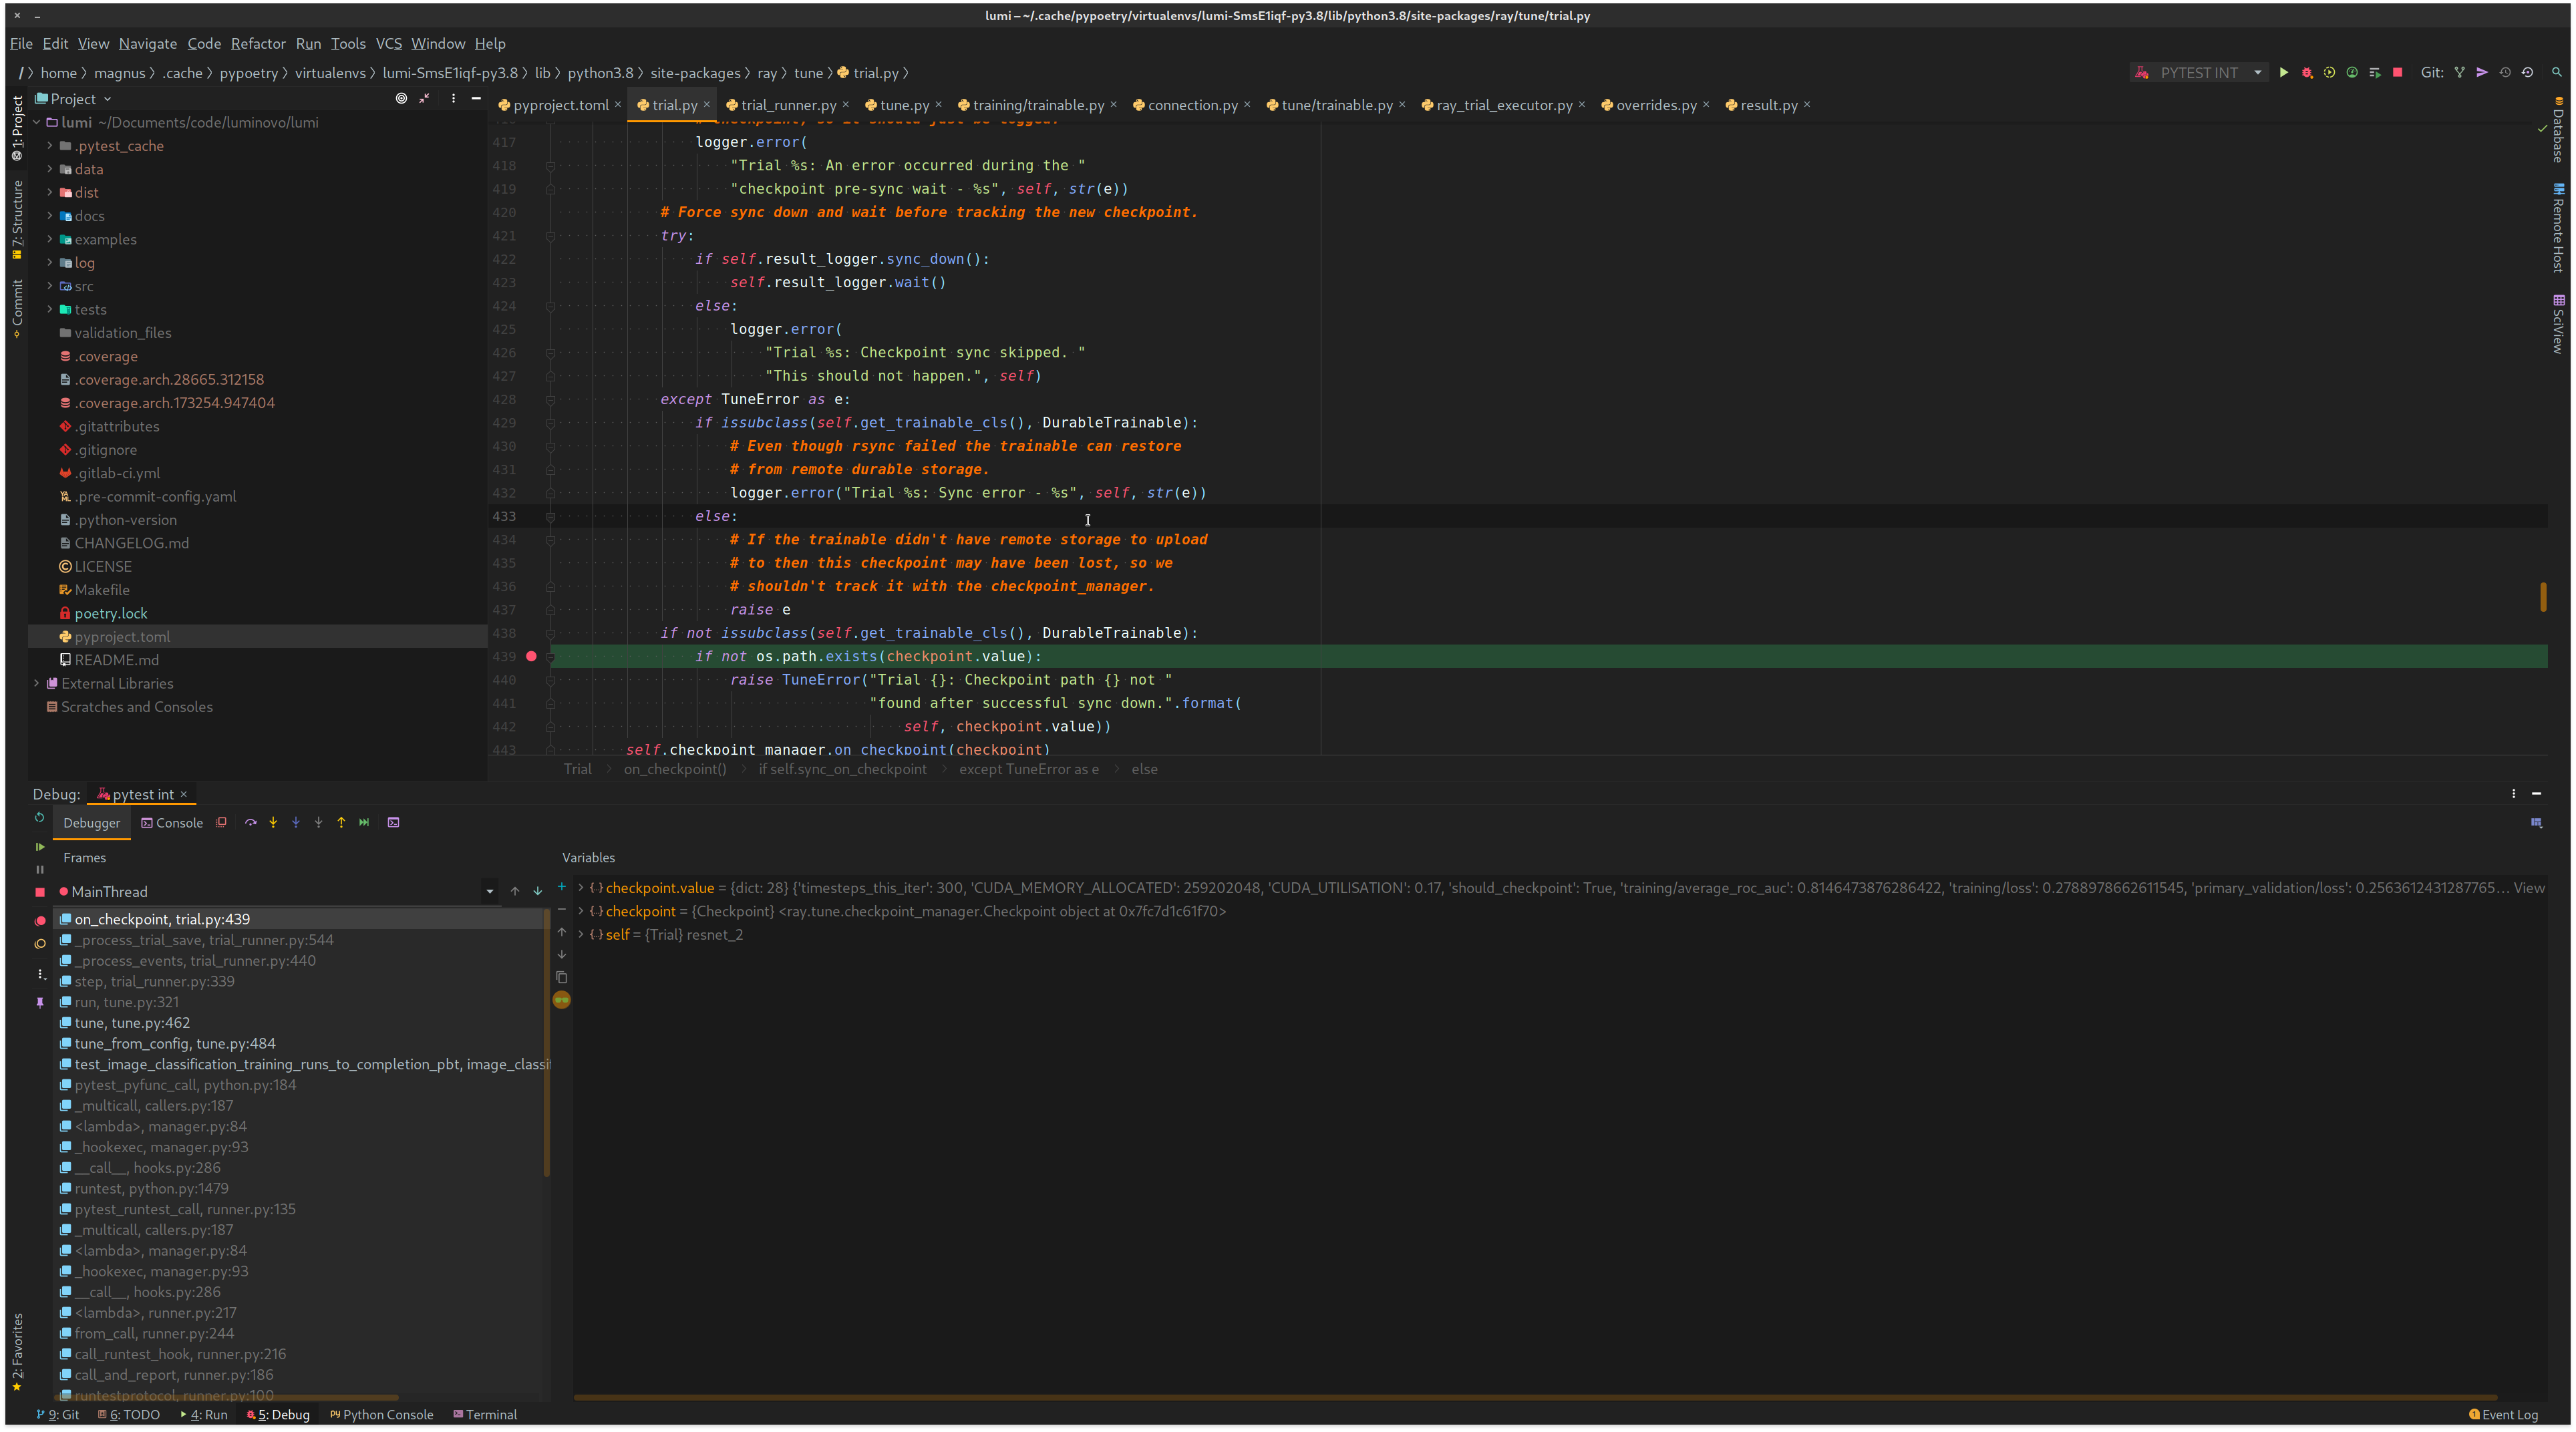The width and height of the screenshot is (2576, 1432).
Task: Open the Refactor menu
Action: pyautogui.click(x=258, y=43)
